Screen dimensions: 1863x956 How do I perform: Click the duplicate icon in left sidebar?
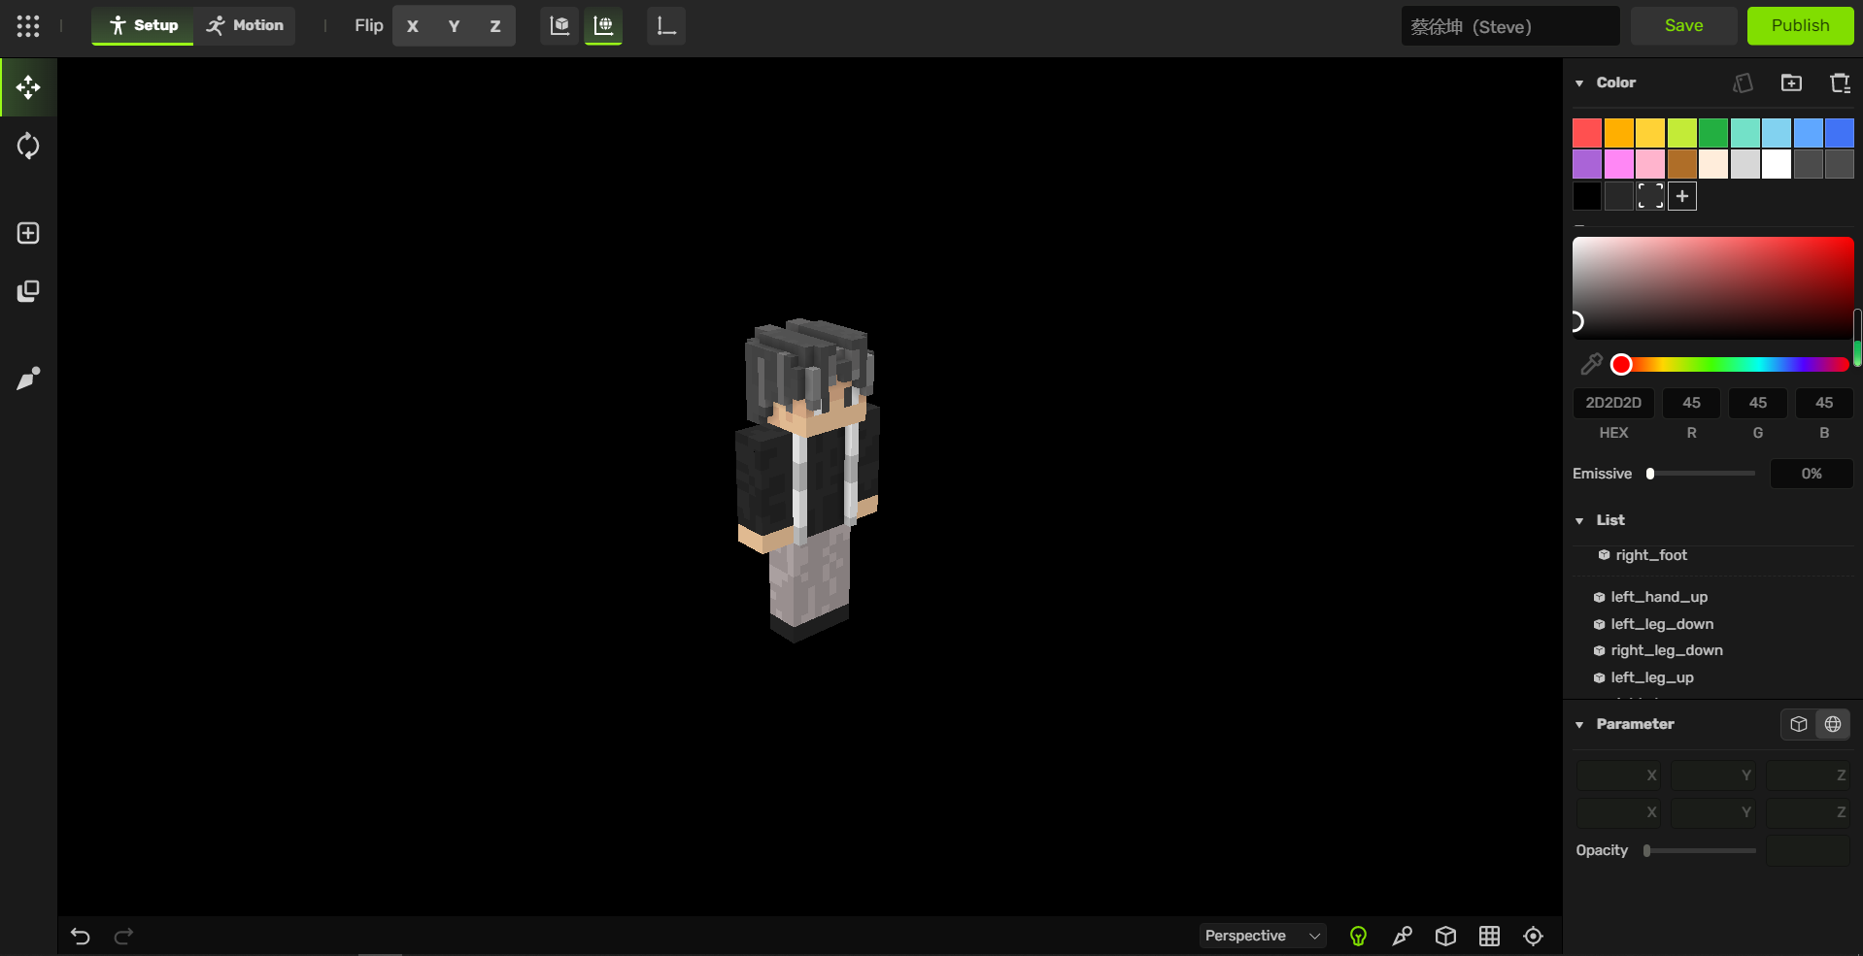pyautogui.click(x=28, y=291)
